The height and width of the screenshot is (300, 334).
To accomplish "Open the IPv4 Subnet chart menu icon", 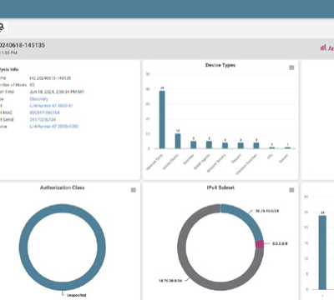I will pyautogui.click(x=291, y=190).
